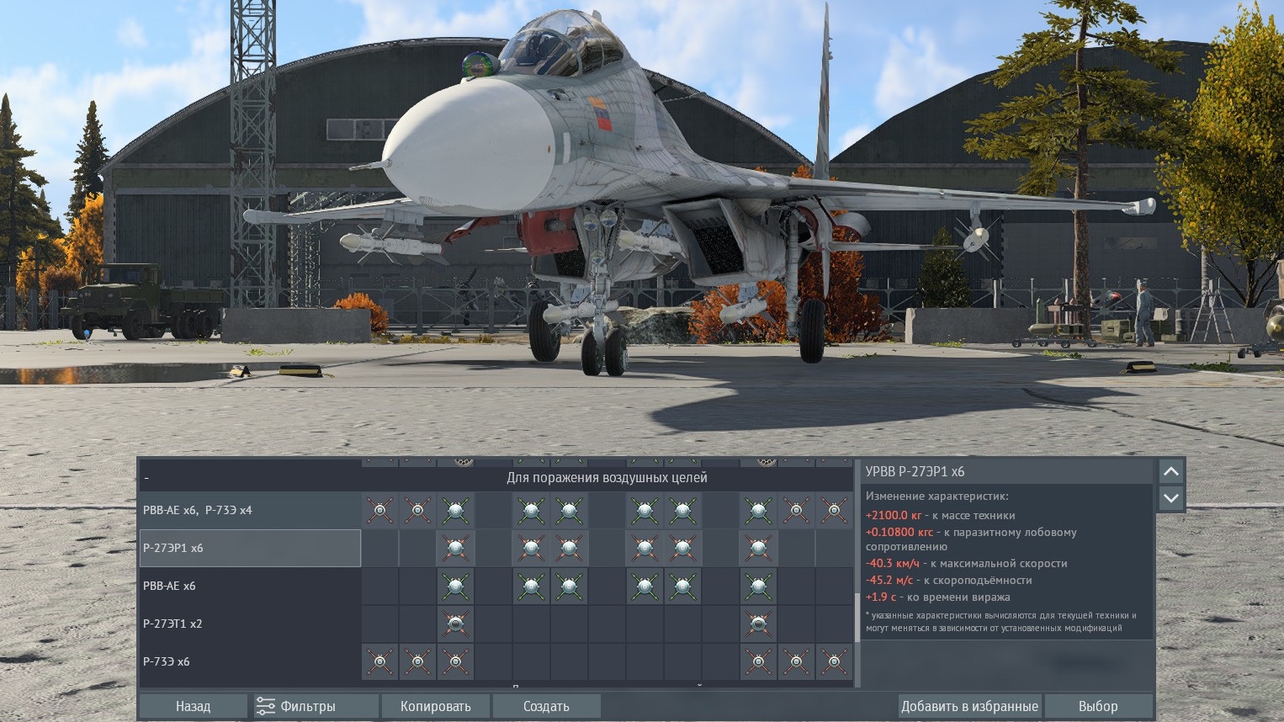
Task: Click the +2100.0 кг mass value
Action: 894,515
